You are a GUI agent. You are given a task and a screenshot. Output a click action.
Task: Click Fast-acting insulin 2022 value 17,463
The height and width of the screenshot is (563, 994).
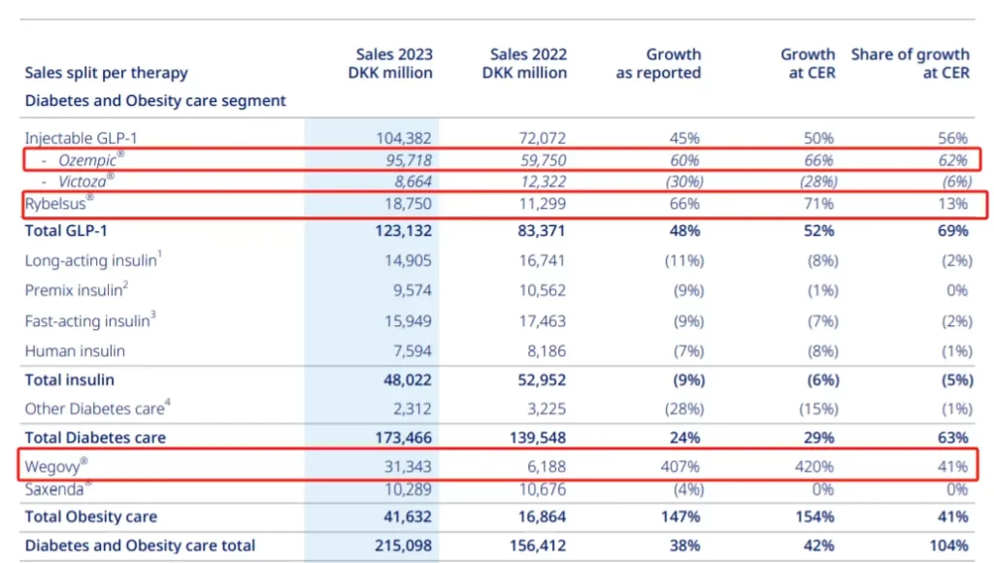pyautogui.click(x=543, y=320)
